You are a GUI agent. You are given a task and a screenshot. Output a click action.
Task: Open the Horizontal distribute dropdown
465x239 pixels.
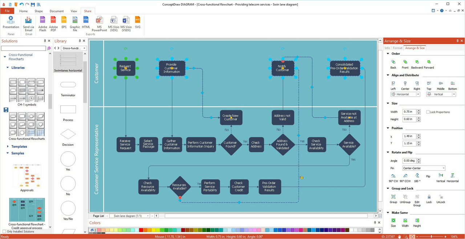point(418,94)
